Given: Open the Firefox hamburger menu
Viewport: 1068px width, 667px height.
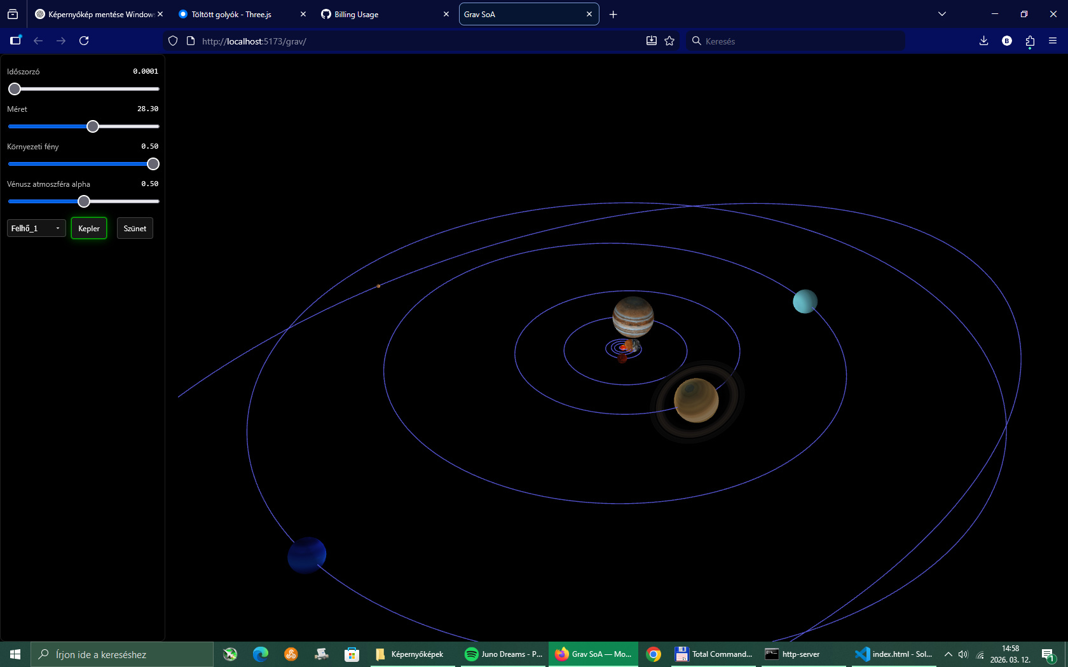Looking at the screenshot, I should click(x=1053, y=41).
